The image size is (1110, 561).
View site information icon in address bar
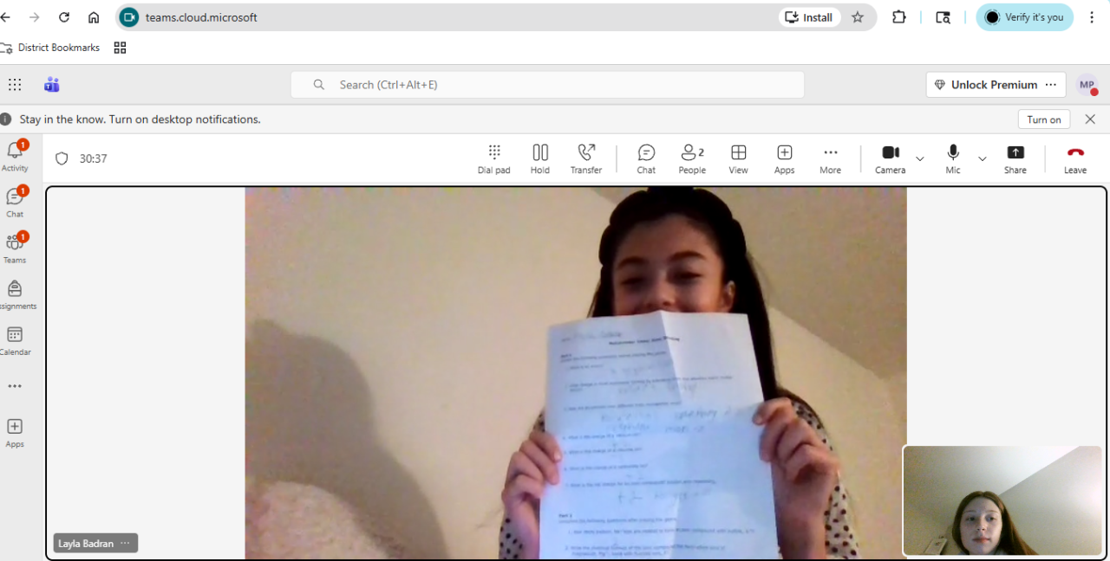pyautogui.click(x=129, y=17)
